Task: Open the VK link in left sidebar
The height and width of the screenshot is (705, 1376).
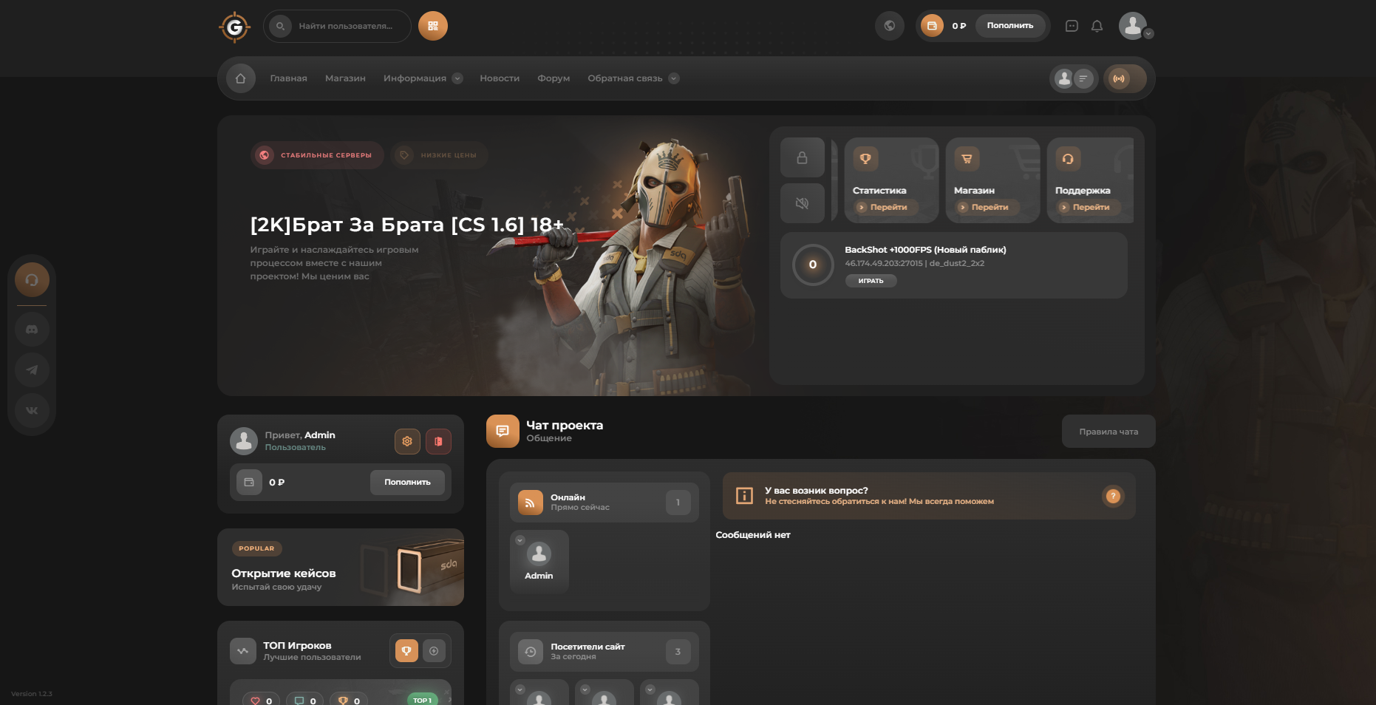Action: (32, 410)
